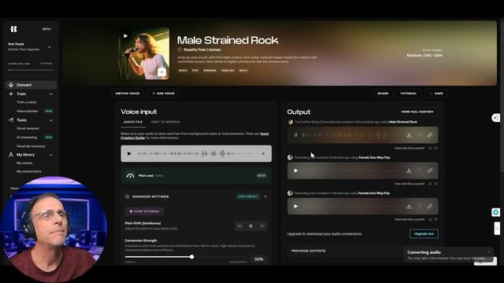Click the Upgrade label above download time bar
Viewport: 504px width, 283px height.
pyautogui.click(x=46, y=64)
